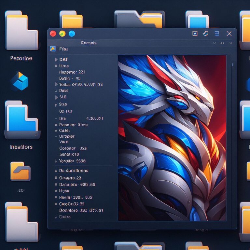
Task: Open the small orange folder labeled .60
Action: coord(20,171)
